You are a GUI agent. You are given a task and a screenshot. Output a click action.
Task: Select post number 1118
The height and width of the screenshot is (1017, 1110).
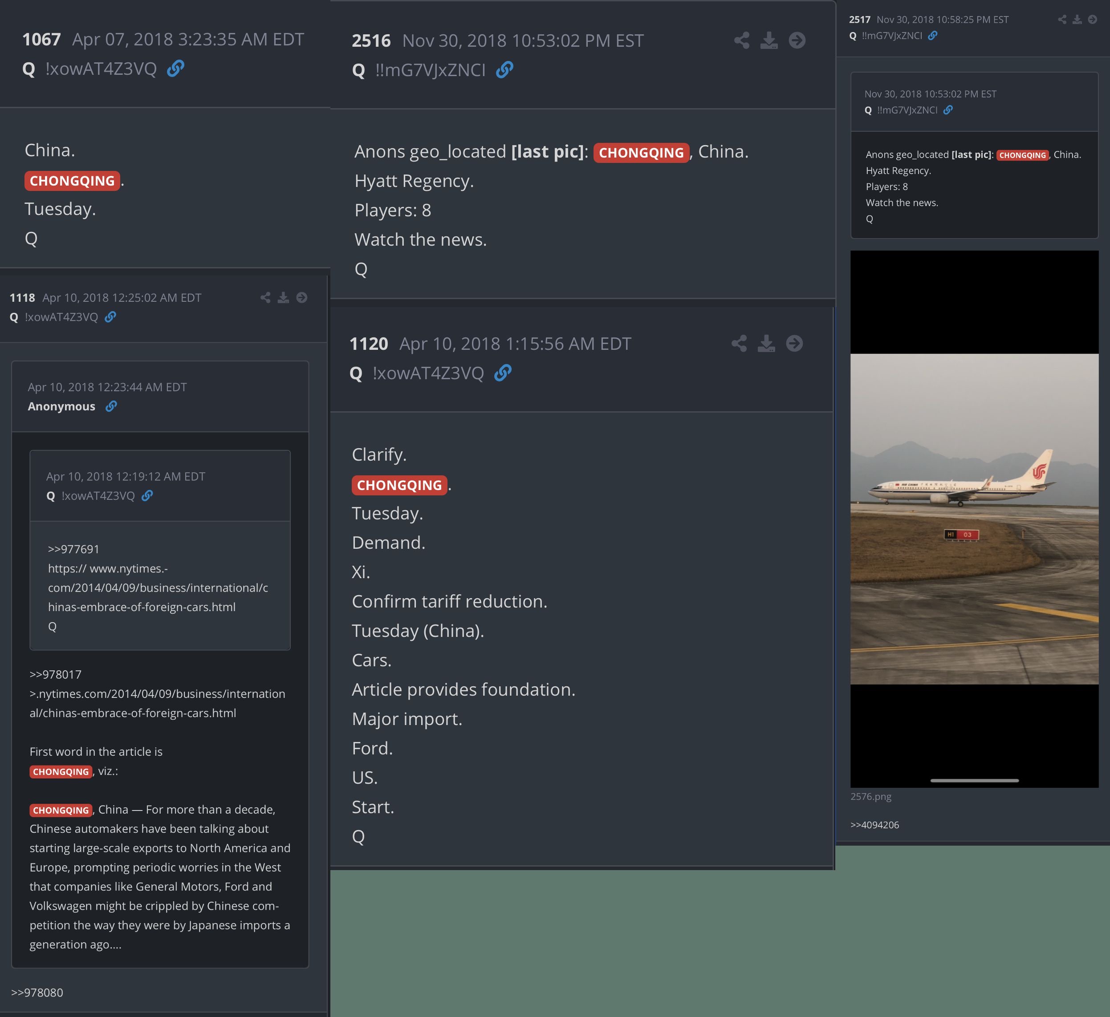[22, 298]
